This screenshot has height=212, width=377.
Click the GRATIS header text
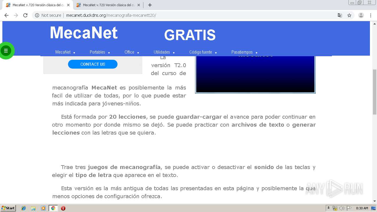pyautogui.click(x=190, y=35)
